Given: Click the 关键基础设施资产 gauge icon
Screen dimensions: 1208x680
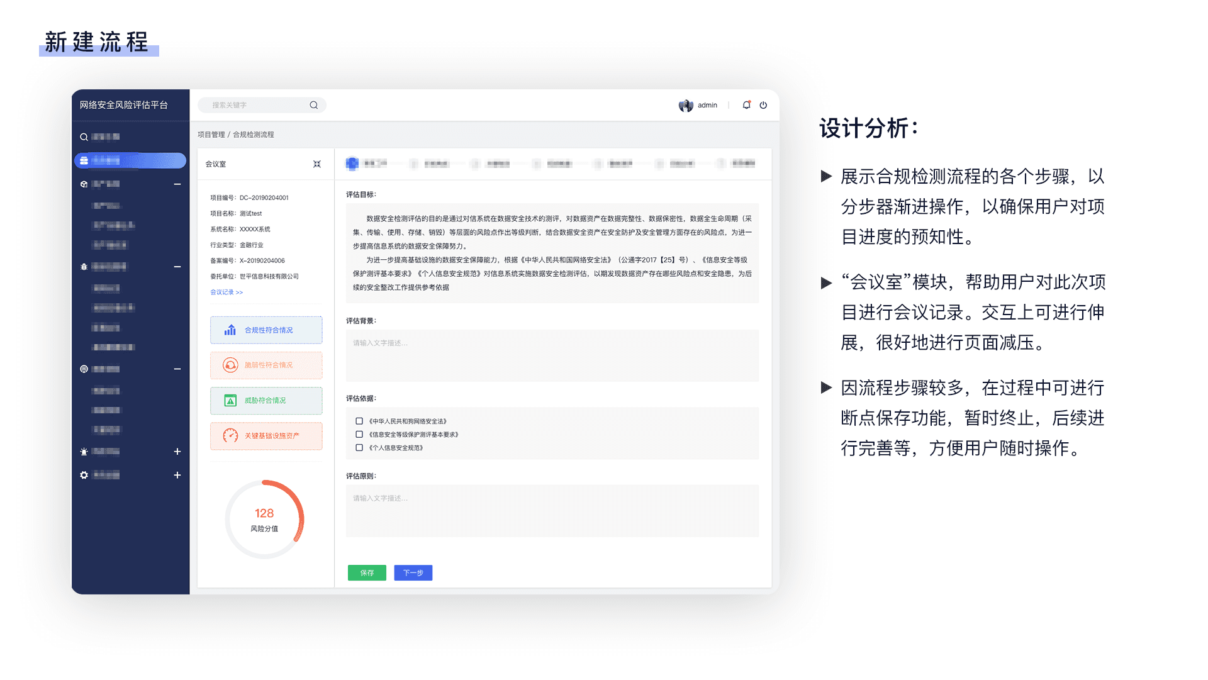Looking at the screenshot, I should coord(230,436).
